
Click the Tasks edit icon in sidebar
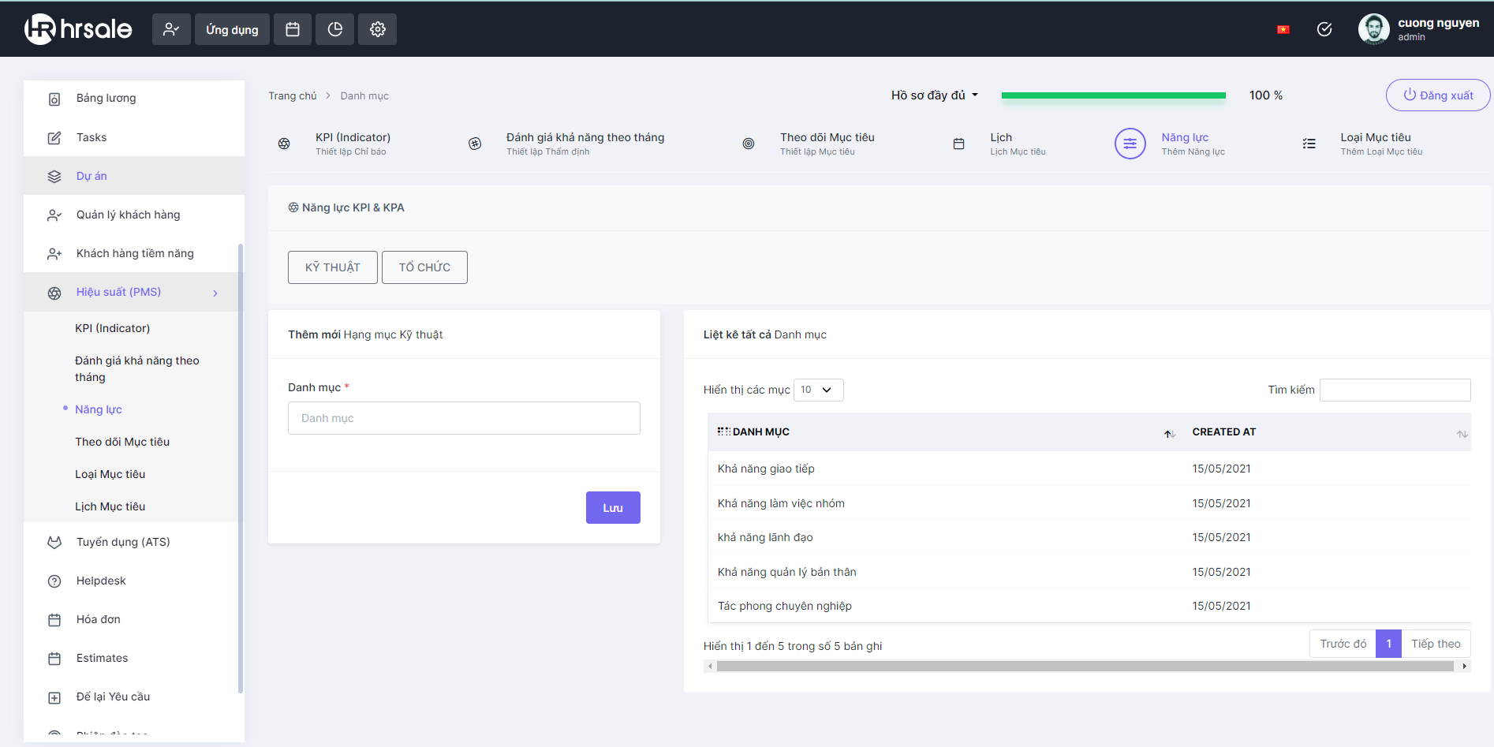click(x=54, y=138)
